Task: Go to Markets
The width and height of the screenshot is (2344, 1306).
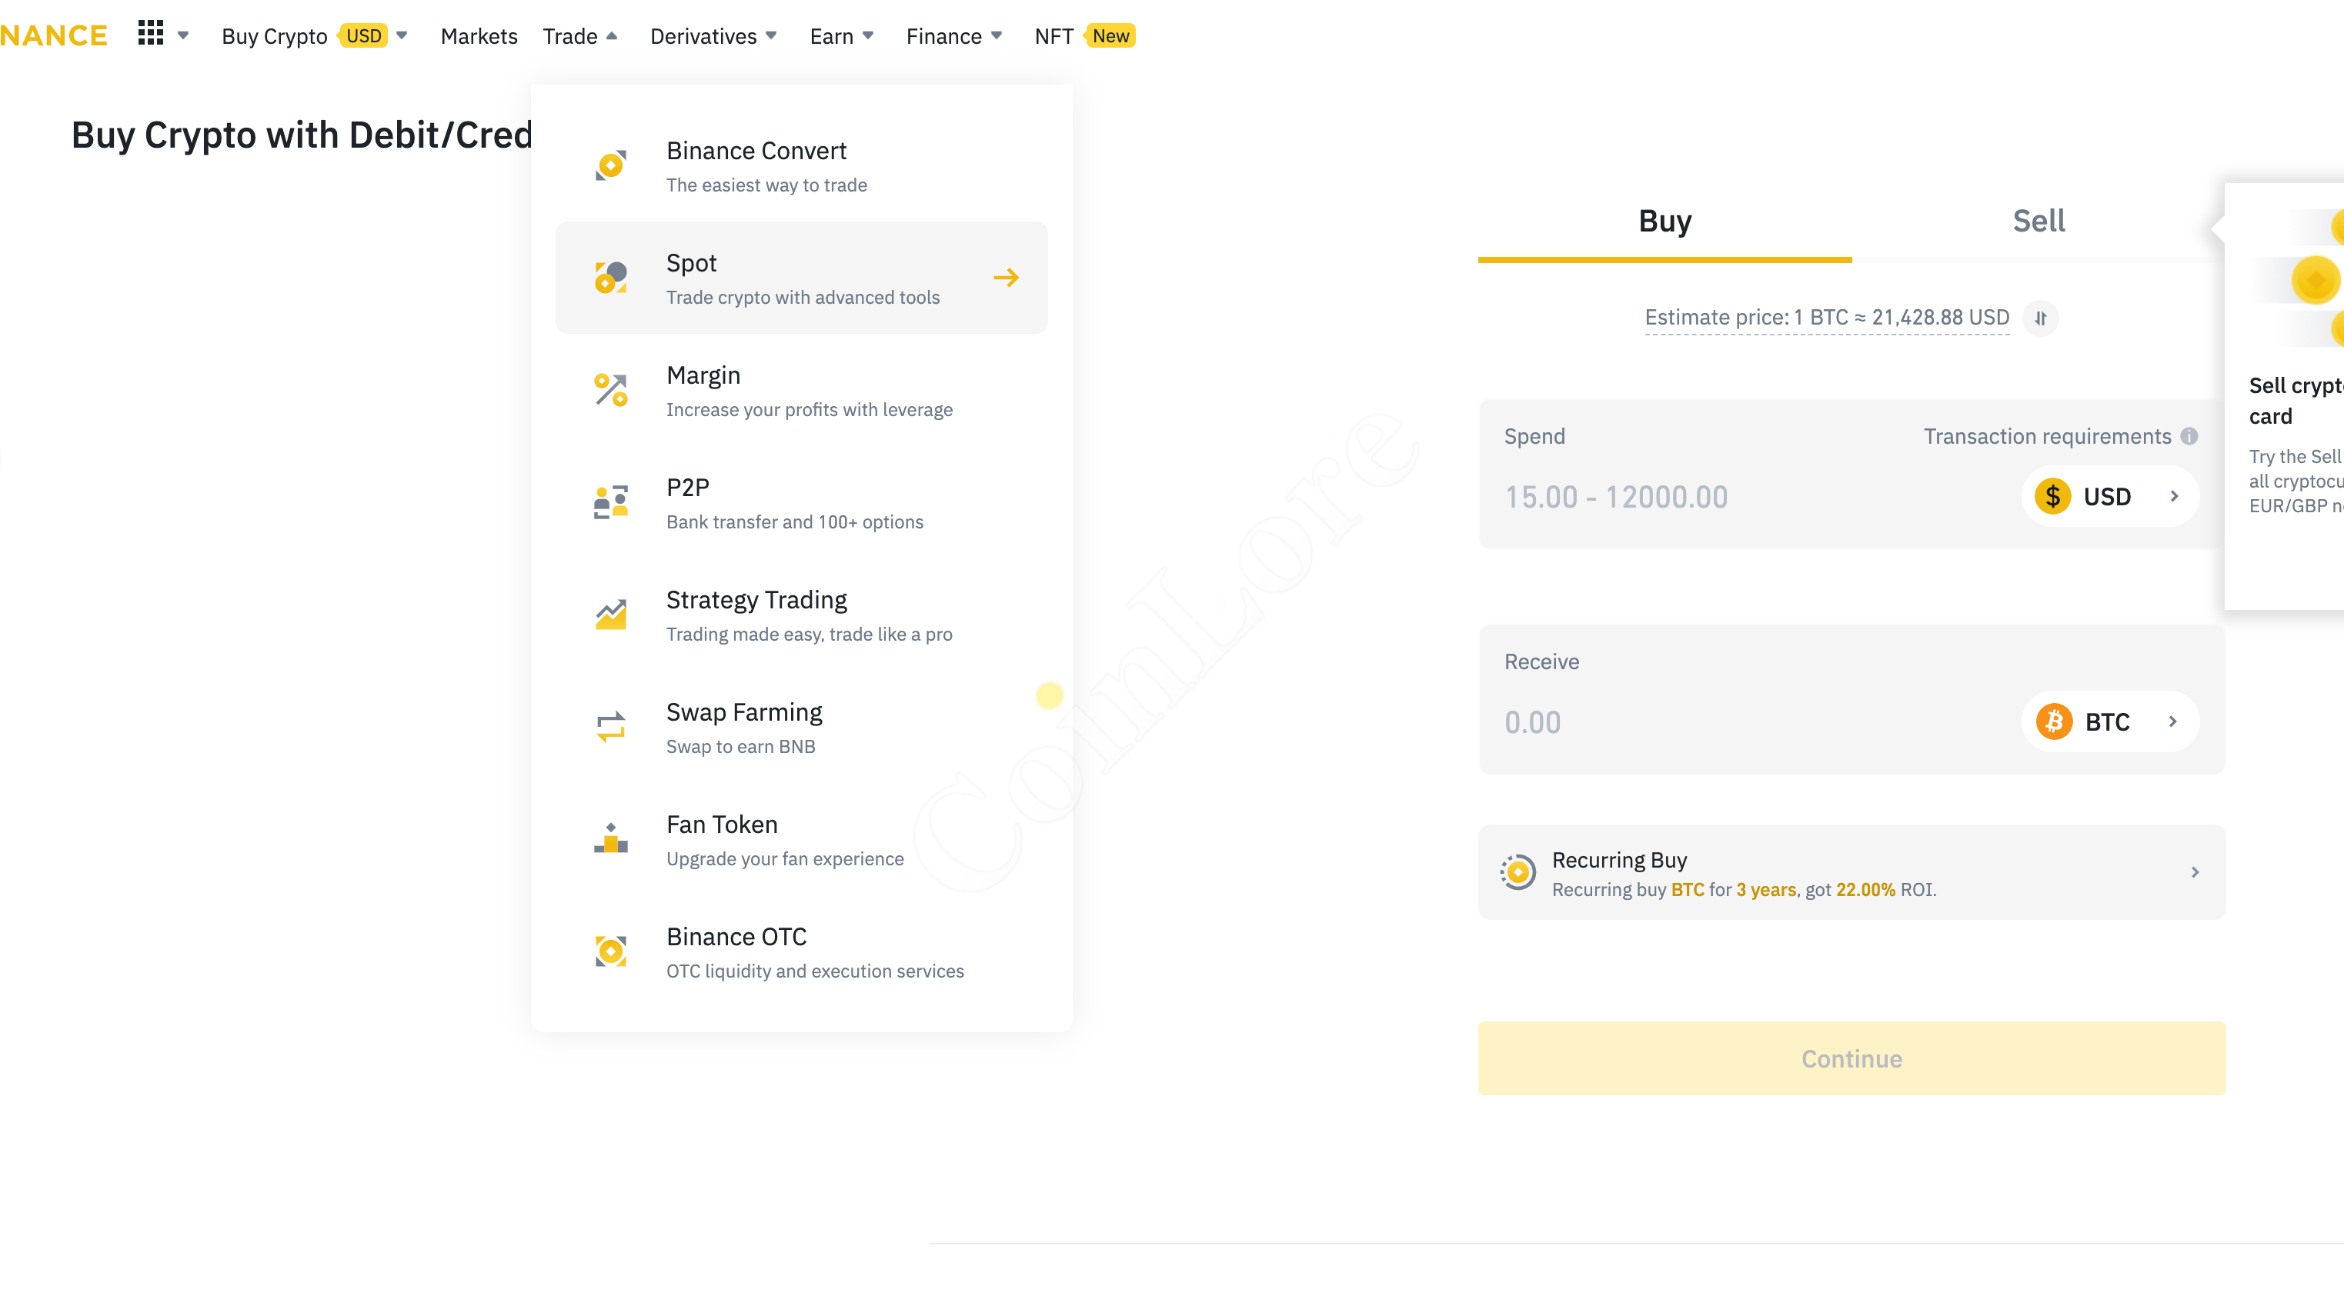Action: click(x=479, y=36)
